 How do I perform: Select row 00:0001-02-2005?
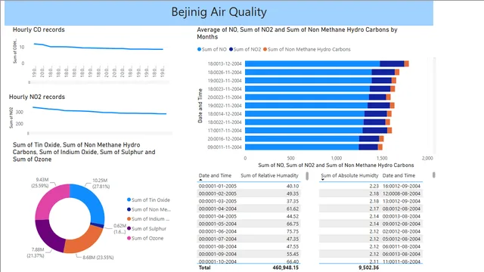[x=249, y=193]
